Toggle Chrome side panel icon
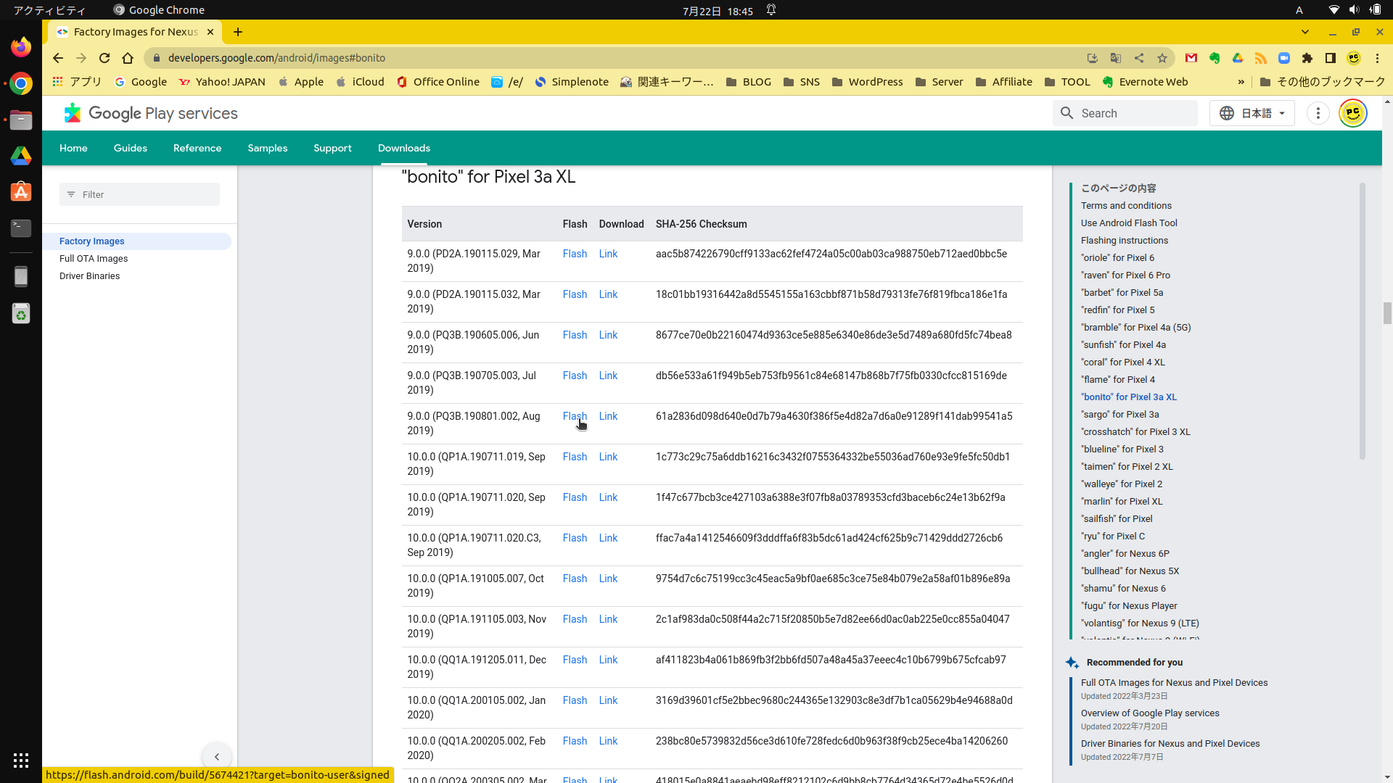The height and width of the screenshot is (783, 1393). pyautogui.click(x=1331, y=58)
